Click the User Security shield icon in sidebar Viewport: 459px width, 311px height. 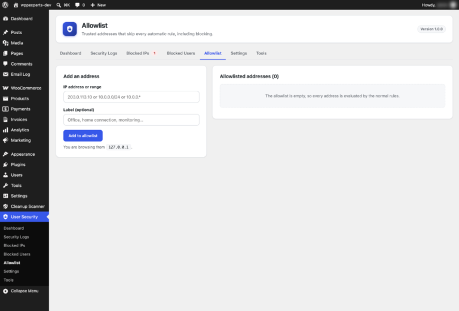pyautogui.click(x=5, y=217)
